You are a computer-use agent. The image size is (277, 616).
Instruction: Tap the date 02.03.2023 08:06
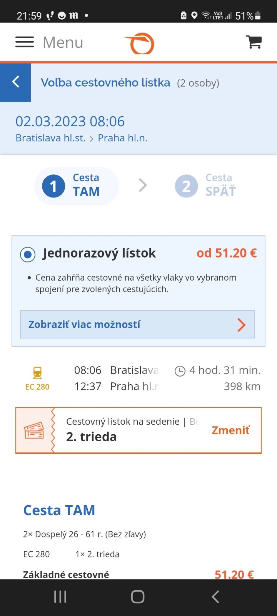click(70, 121)
